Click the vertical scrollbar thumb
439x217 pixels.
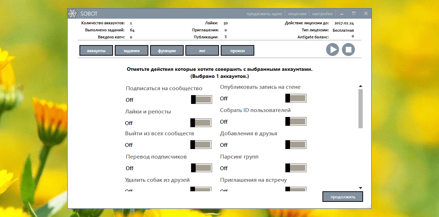tap(361, 108)
